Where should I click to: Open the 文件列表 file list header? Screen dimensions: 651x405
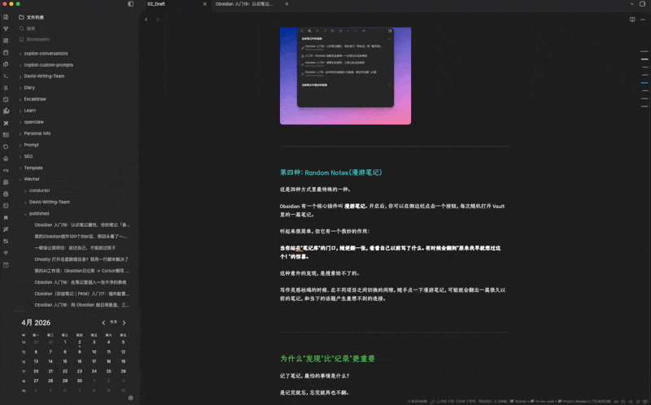coord(31,17)
